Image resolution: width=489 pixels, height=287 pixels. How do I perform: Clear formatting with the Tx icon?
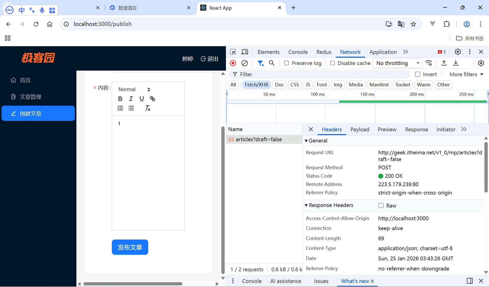147,108
